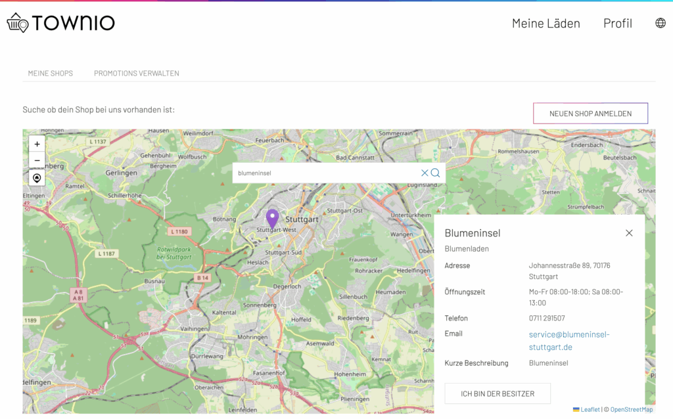
Task: Zoom out on the map
Action: point(37,160)
